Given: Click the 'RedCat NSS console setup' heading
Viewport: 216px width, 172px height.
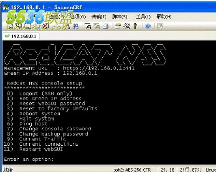Looking at the screenshot, I should click(x=44, y=83).
